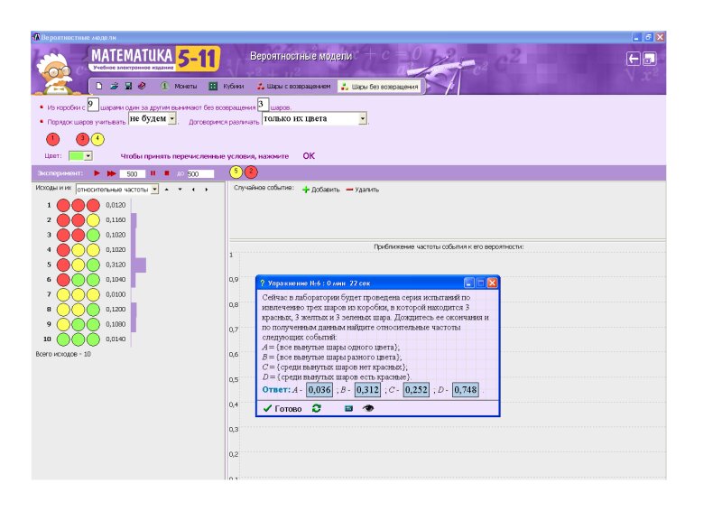The image size is (722, 511).
Task: Switch to the Кубики tab
Action: point(226,87)
